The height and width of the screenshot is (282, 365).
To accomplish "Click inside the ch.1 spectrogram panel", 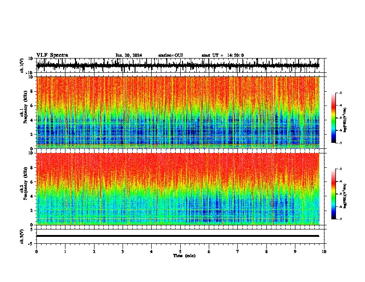I will click(178, 112).
